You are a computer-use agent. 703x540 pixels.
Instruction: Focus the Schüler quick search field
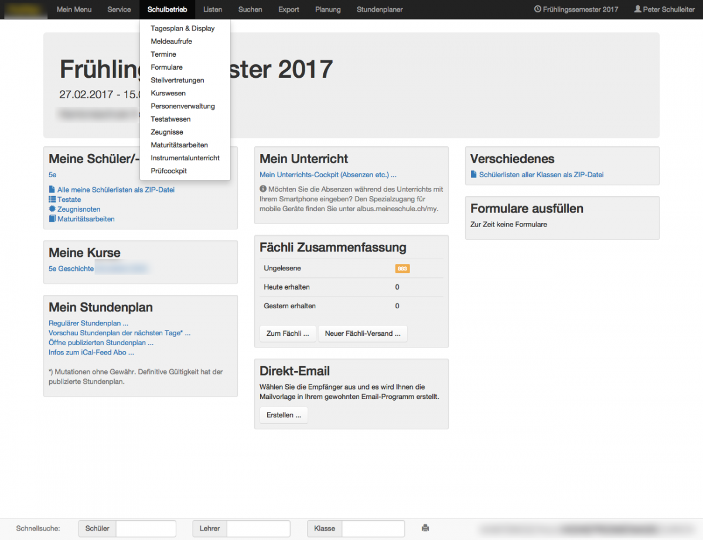[x=146, y=528]
